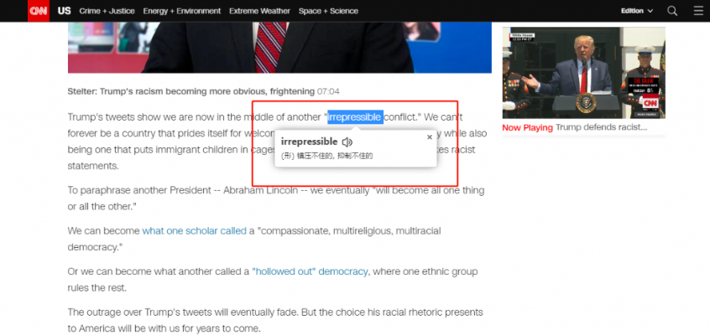Click the Stelter video caption text
This screenshot has width=710, height=335.
pos(191,90)
